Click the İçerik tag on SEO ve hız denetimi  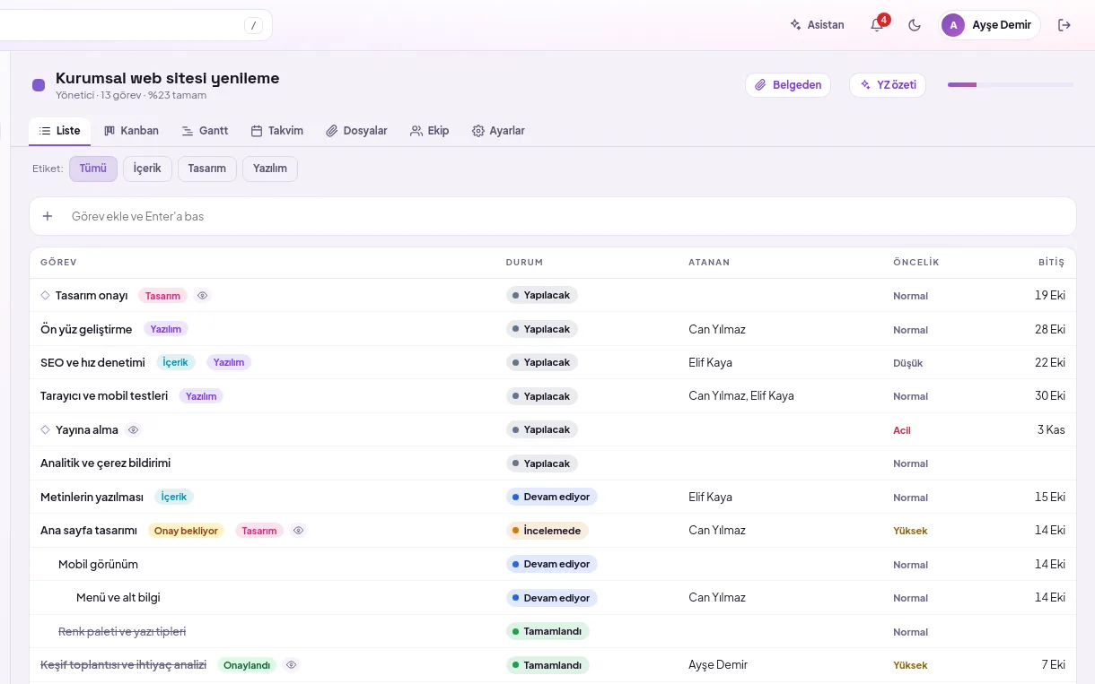pyautogui.click(x=175, y=363)
